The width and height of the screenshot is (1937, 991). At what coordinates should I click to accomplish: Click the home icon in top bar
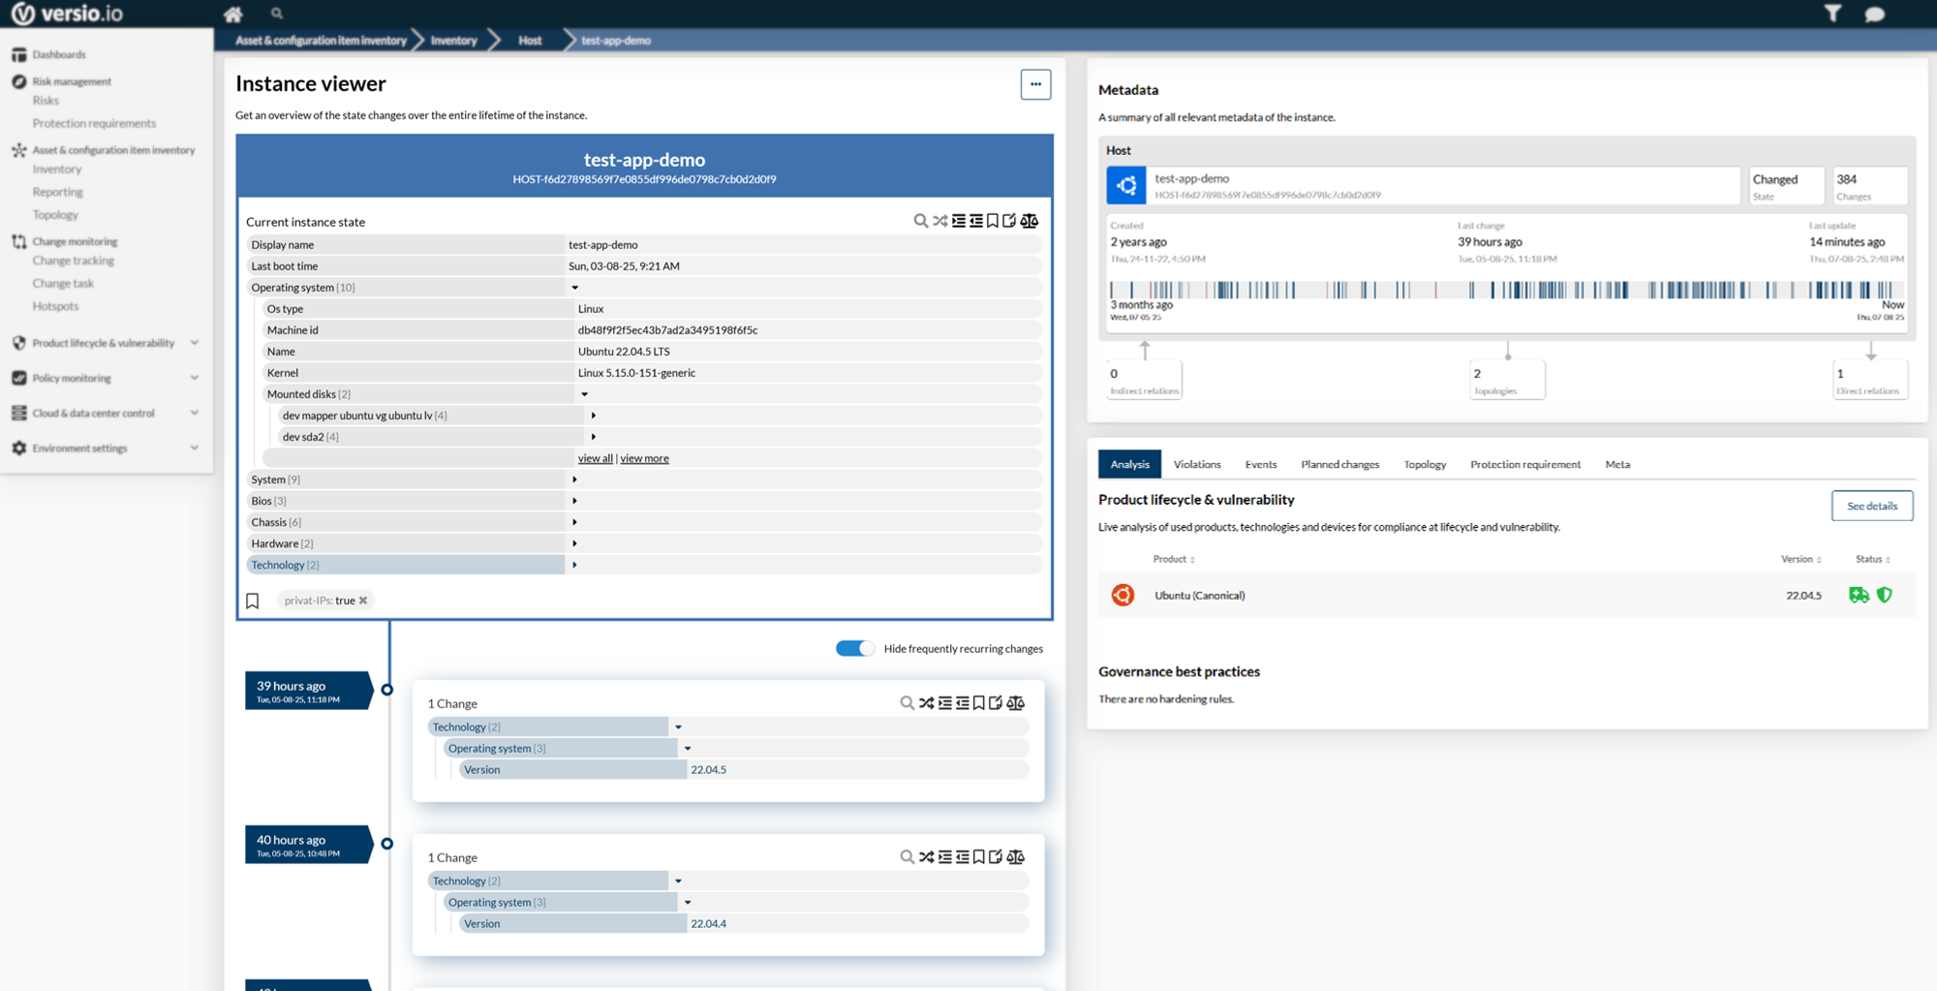pyautogui.click(x=232, y=14)
